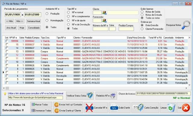Click Ano Atual button

point(11,28)
